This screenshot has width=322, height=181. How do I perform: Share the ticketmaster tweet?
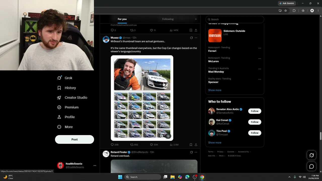(x=196, y=30)
